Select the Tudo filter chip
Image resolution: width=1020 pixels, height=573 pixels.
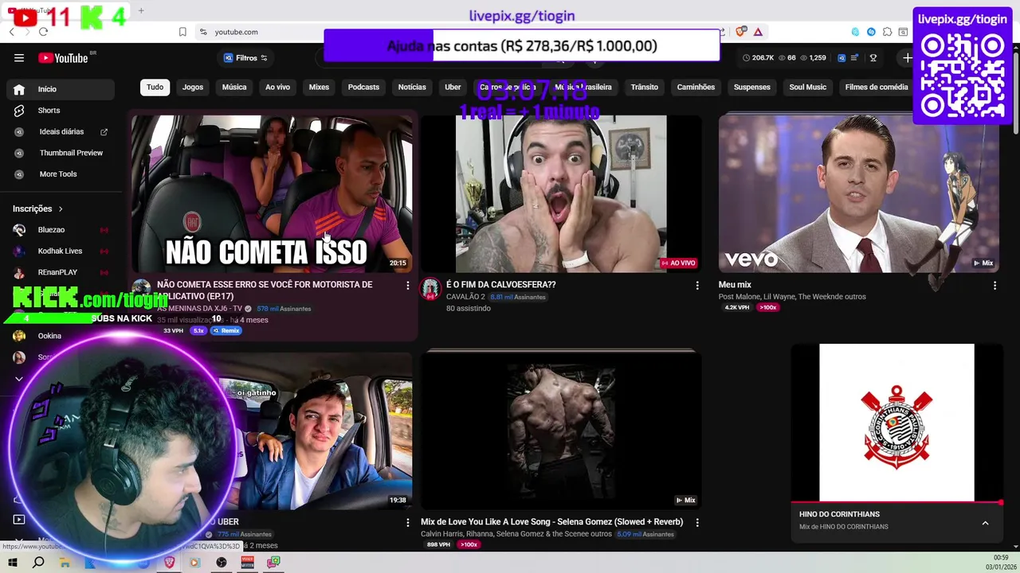pos(155,87)
